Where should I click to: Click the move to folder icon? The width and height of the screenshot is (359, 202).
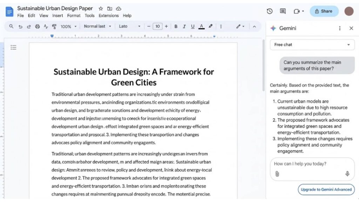click(110, 9)
